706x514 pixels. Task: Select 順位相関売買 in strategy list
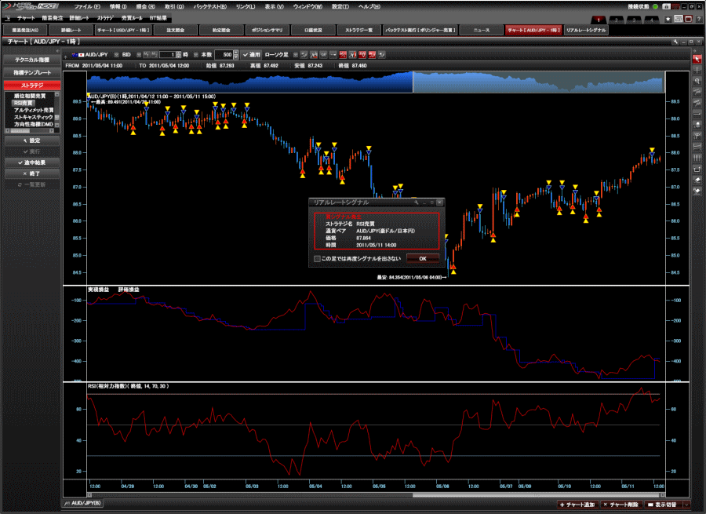(29, 96)
